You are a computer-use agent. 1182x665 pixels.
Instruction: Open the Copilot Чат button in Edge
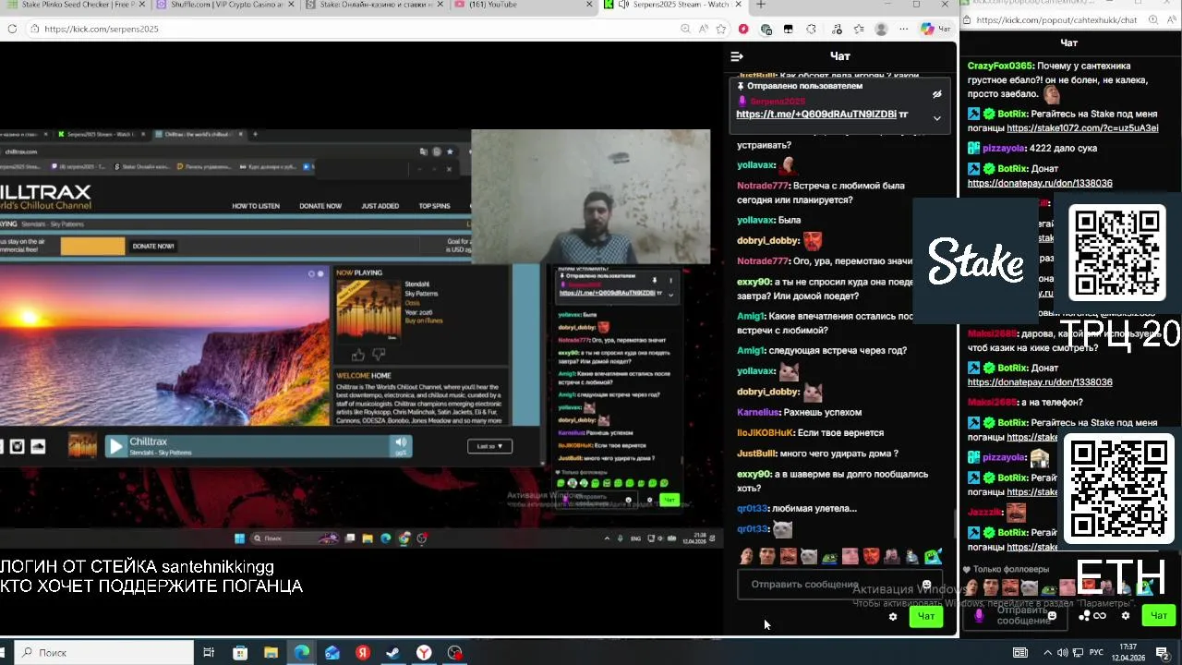point(935,29)
